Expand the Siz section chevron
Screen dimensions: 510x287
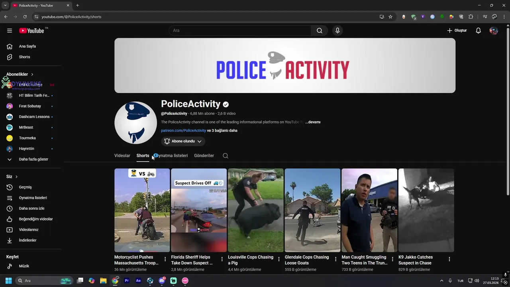click(16, 177)
